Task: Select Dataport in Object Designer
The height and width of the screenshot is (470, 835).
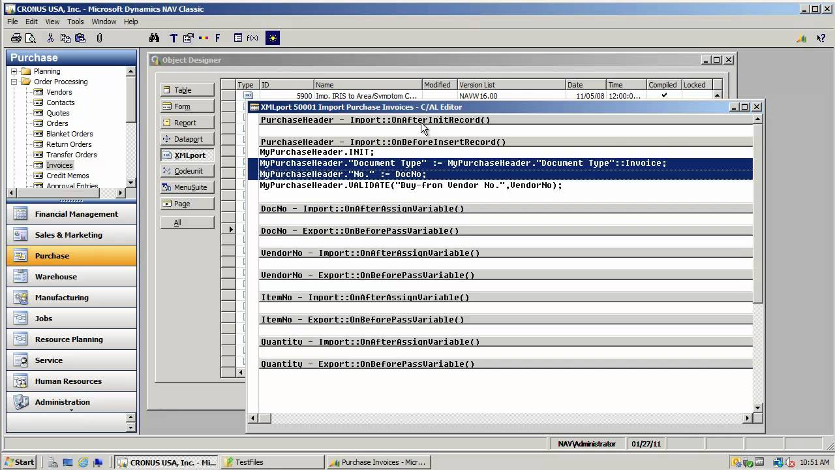Action: click(187, 139)
